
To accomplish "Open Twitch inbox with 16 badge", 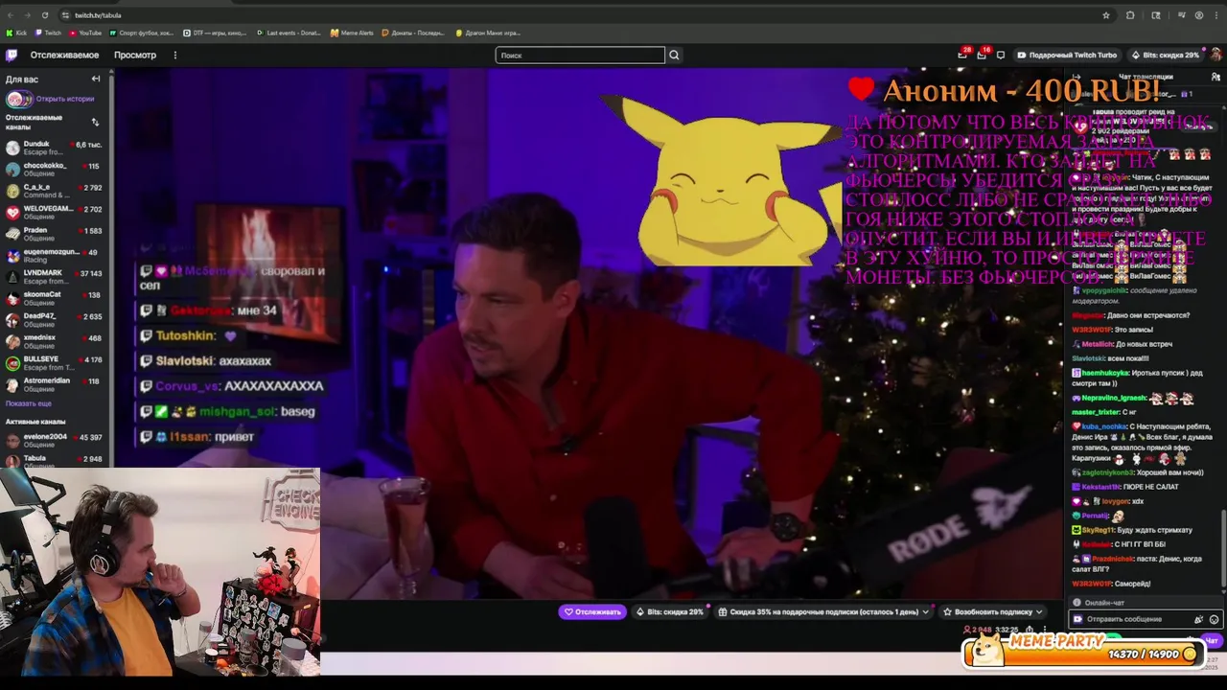I will click(x=982, y=55).
